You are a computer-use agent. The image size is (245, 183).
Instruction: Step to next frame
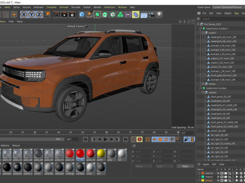[x=111, y=139]
